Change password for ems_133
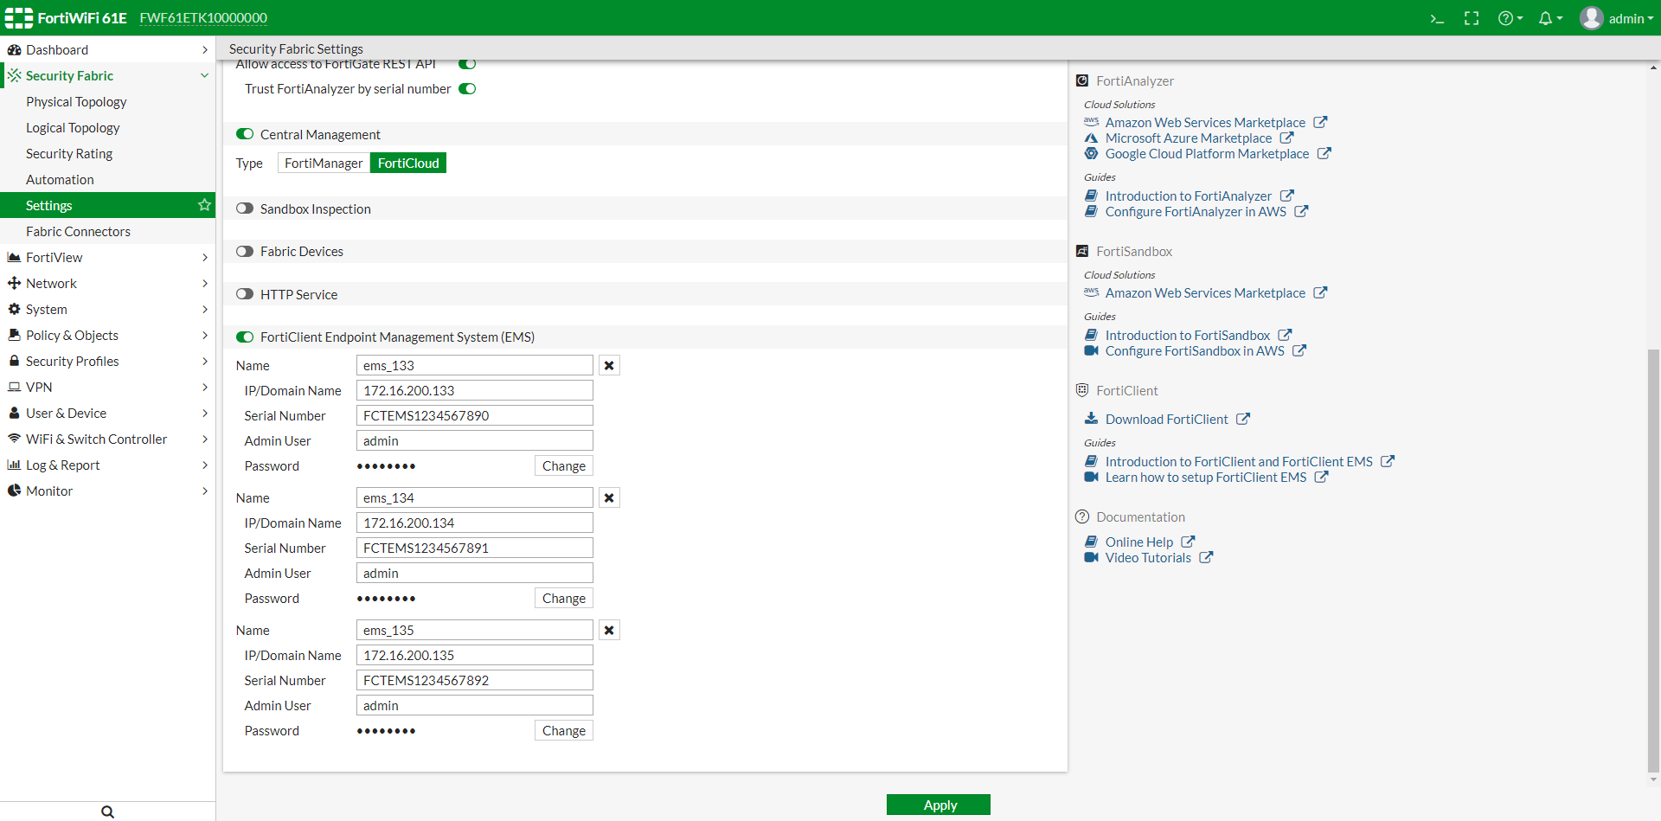The width and height of the screenshot is (1661, 821). pos(563,465)
